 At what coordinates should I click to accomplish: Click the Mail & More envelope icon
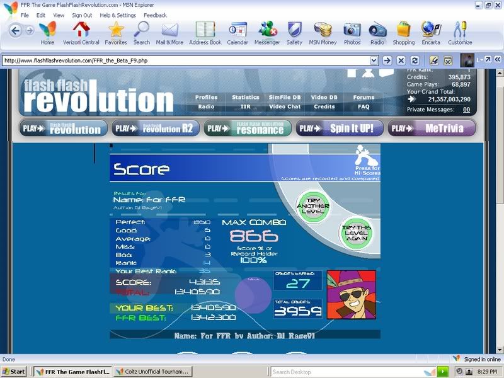[x=169, y=31]
